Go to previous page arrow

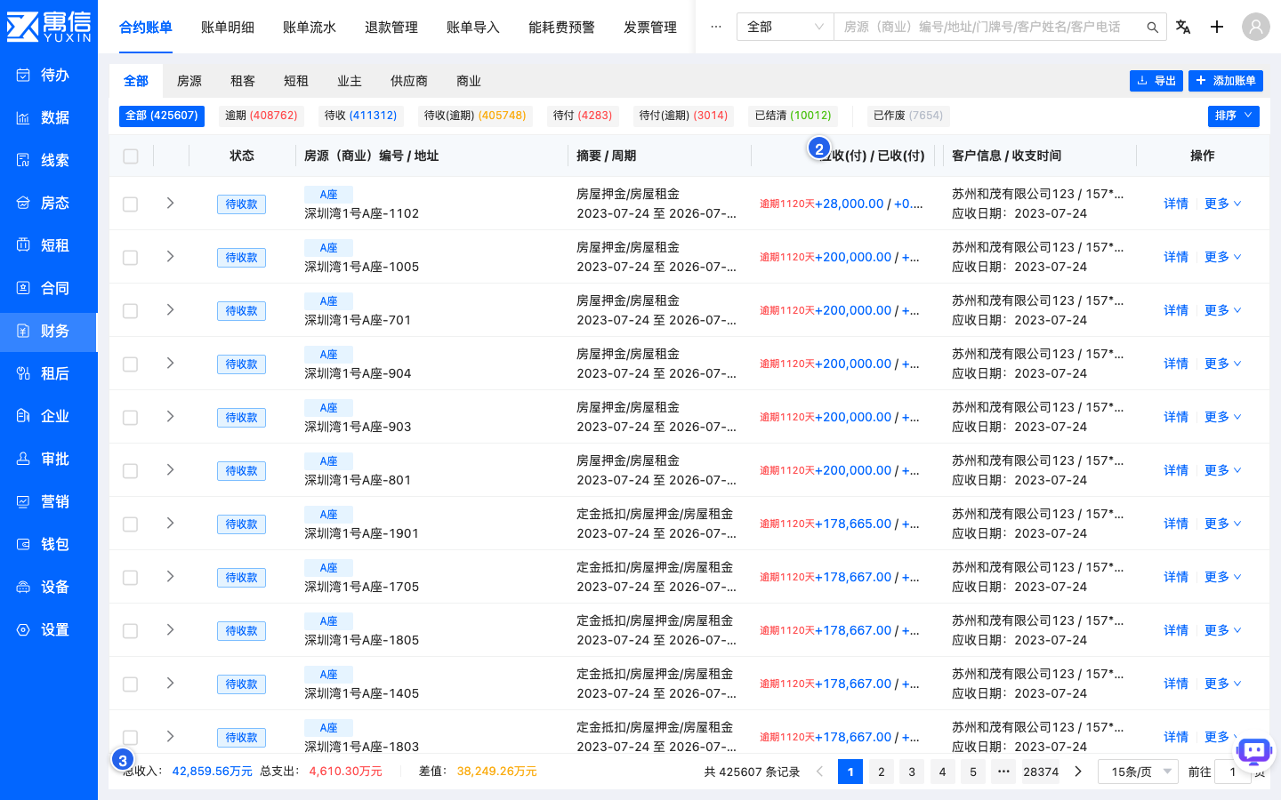(x=819, y=772)
